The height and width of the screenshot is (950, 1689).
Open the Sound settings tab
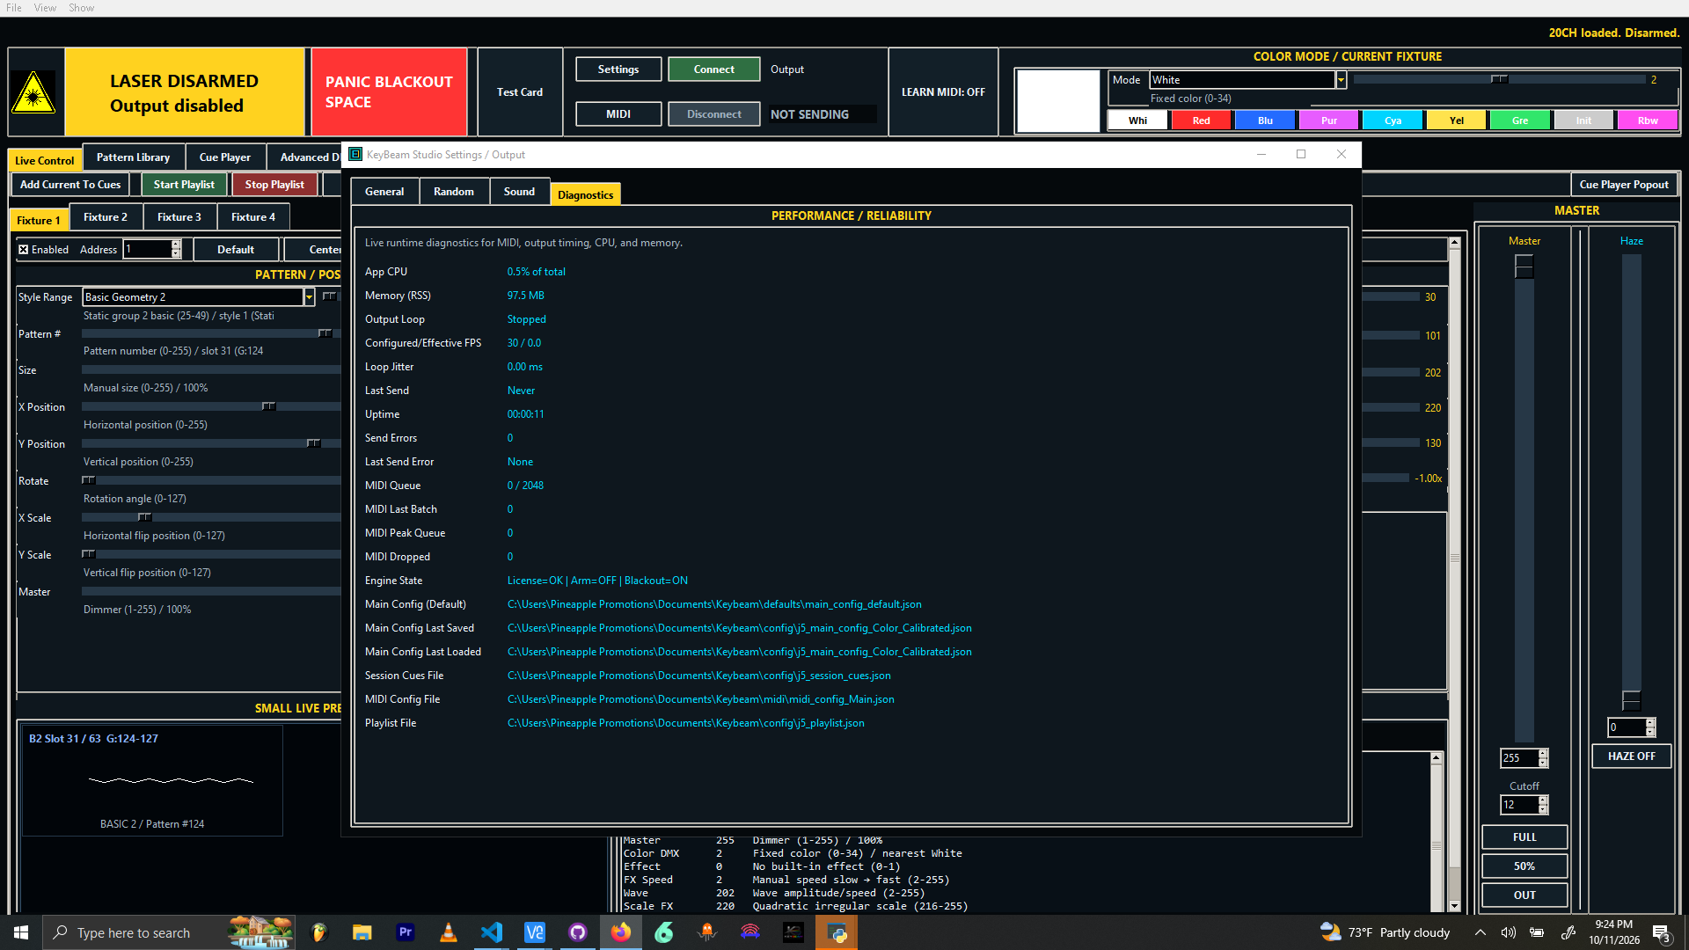519,192
